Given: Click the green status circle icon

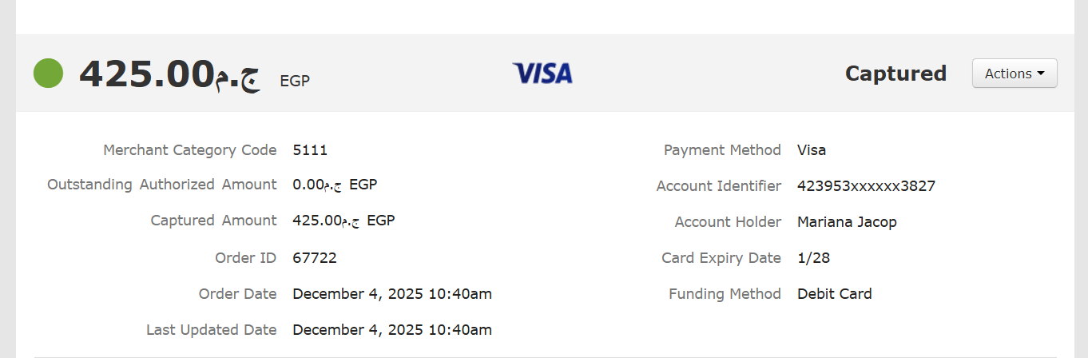Looking at the screenshot, I should pyautogui.click(x=48, y=74).
